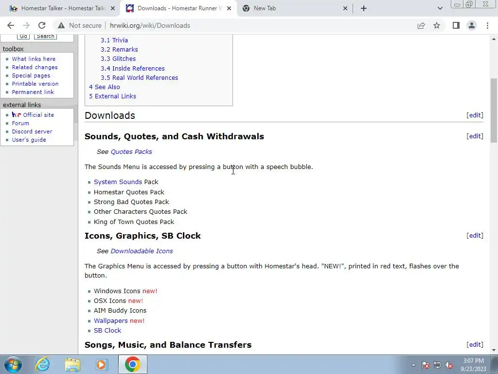Close the New Tab tab
The image size is (498, 374).
point(345,8)
